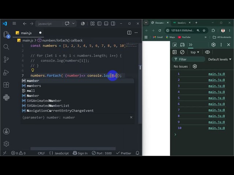Image resolution: width=234 pixels, height=175 pixels.
Task: Click main.js:8 link for output 1
Action: click(x=216, y=74)
